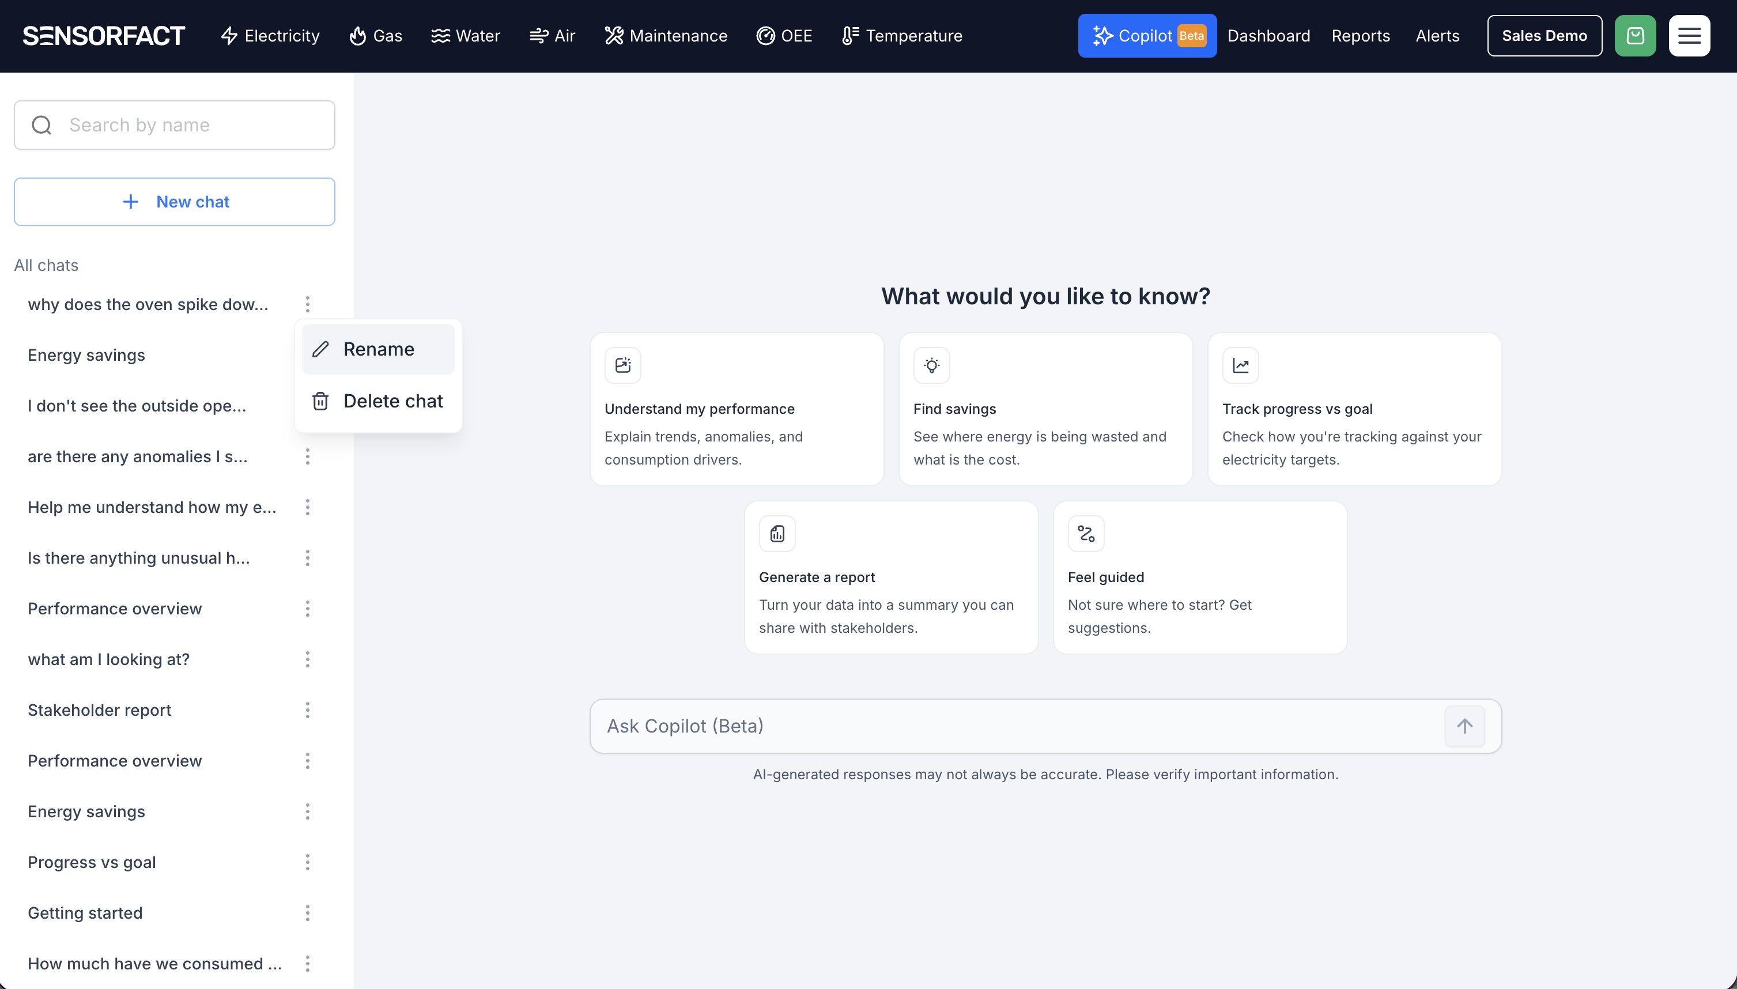Click the green shopping bag icon

[x=1634, y=35]
